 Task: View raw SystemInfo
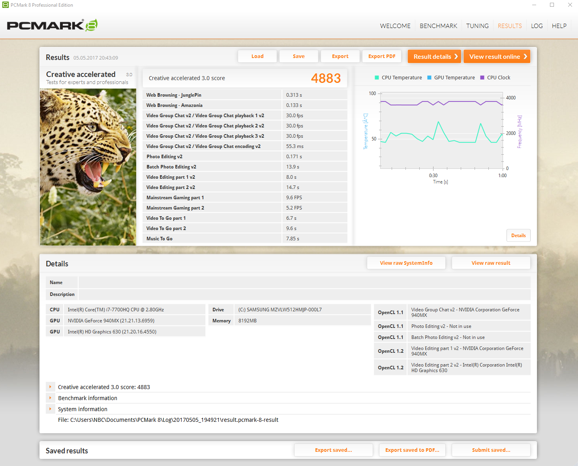[x=406, y=263]
